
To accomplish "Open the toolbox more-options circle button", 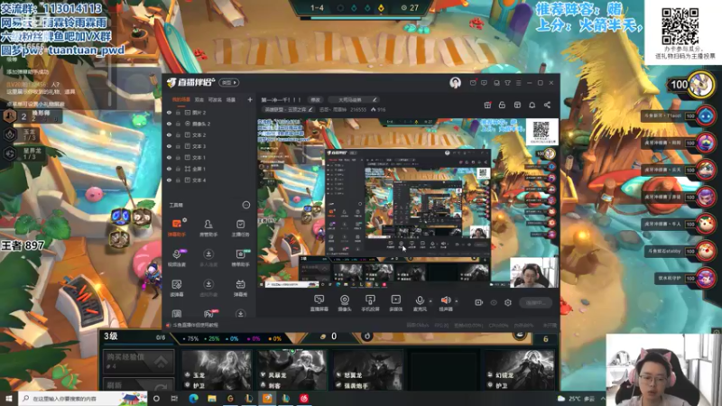I will (245, 205).
